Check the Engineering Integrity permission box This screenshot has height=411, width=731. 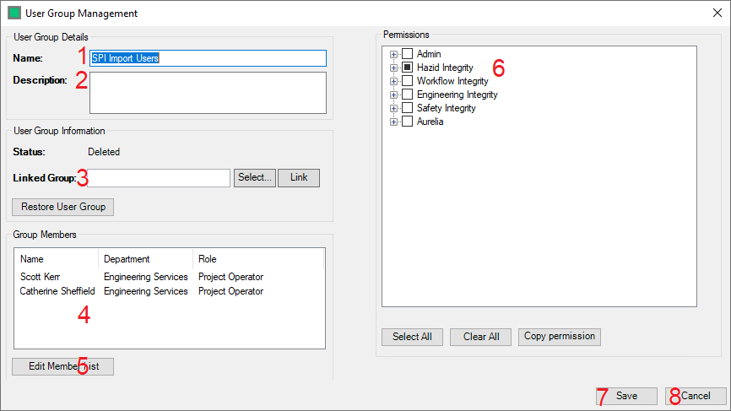click(x=407, y=95)
